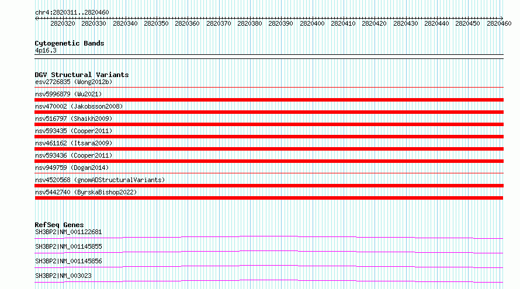Click ruler position 2820450
520x289 pixels.
point(468,23)
